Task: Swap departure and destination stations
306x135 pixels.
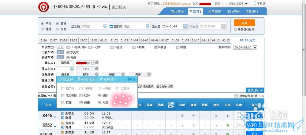Action: (x=111, y=27)
